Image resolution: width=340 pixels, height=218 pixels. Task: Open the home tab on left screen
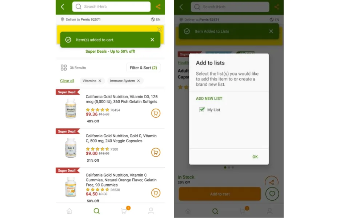pyautogui.click(x=69, y=211)
